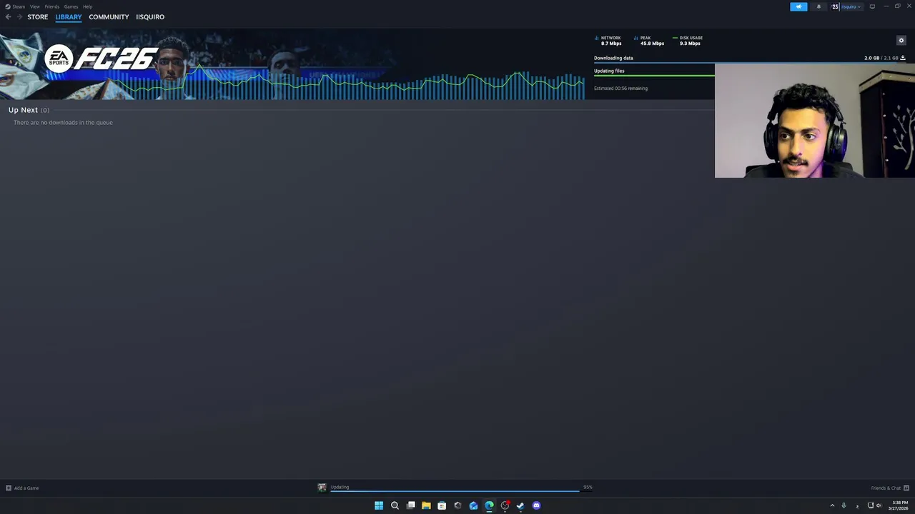Open the taskbar clock and date

[899, 505]
